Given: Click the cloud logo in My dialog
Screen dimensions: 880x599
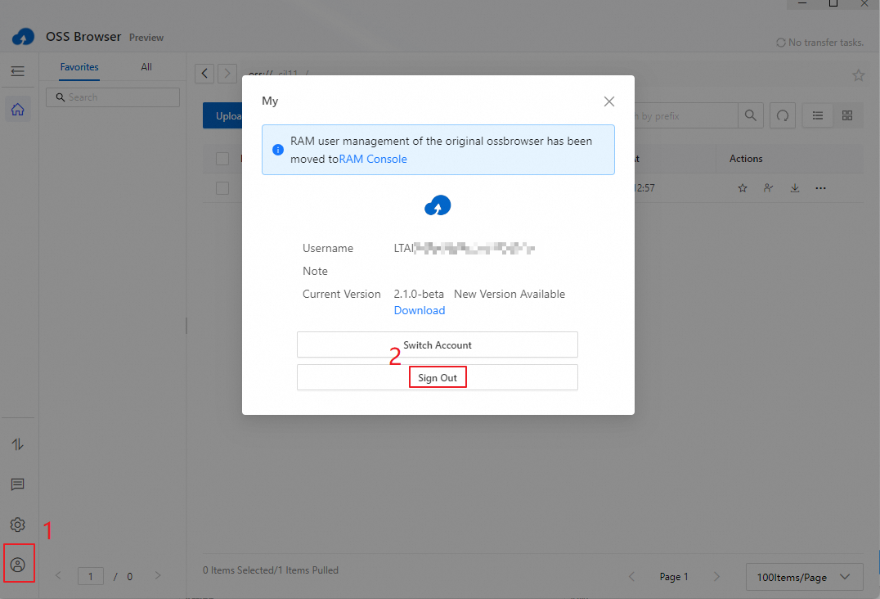Looking at the screenshot, I should click(438, 205).
